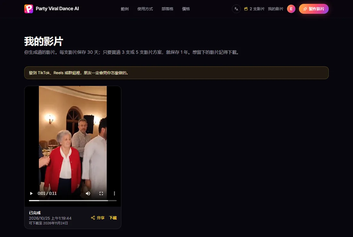This screenshot has height=237, width=353.
Task: Click the description text about 保存 30 天
Action: pos(132,52)
